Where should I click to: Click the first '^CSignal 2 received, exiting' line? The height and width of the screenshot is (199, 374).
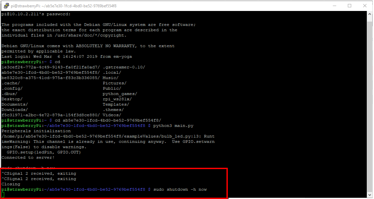pos(39,173)
